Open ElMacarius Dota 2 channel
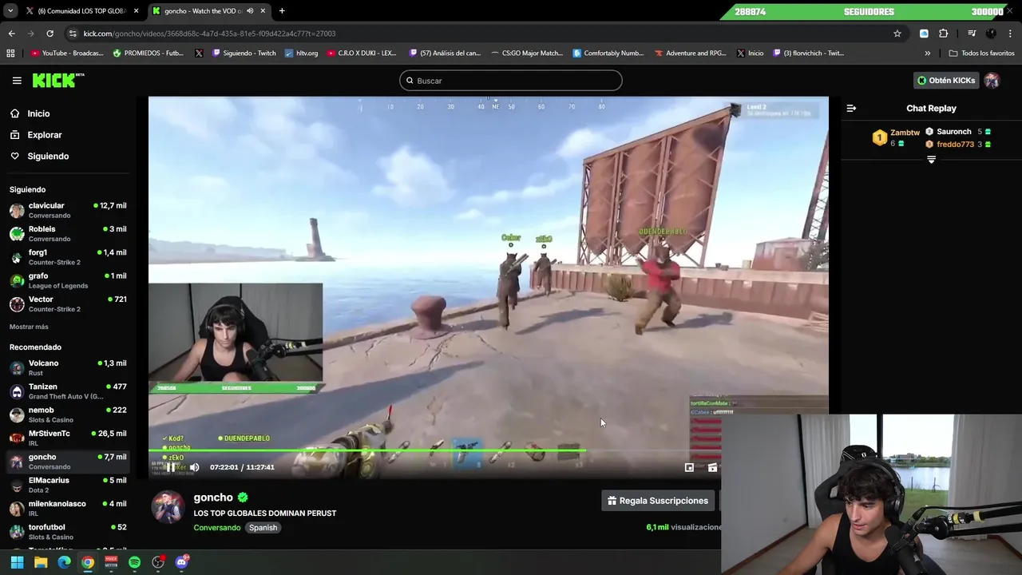 [x=68, y=485]
